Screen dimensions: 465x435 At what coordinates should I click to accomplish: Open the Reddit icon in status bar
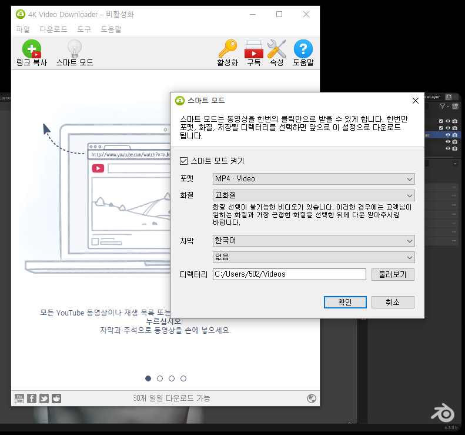(56, 398)
